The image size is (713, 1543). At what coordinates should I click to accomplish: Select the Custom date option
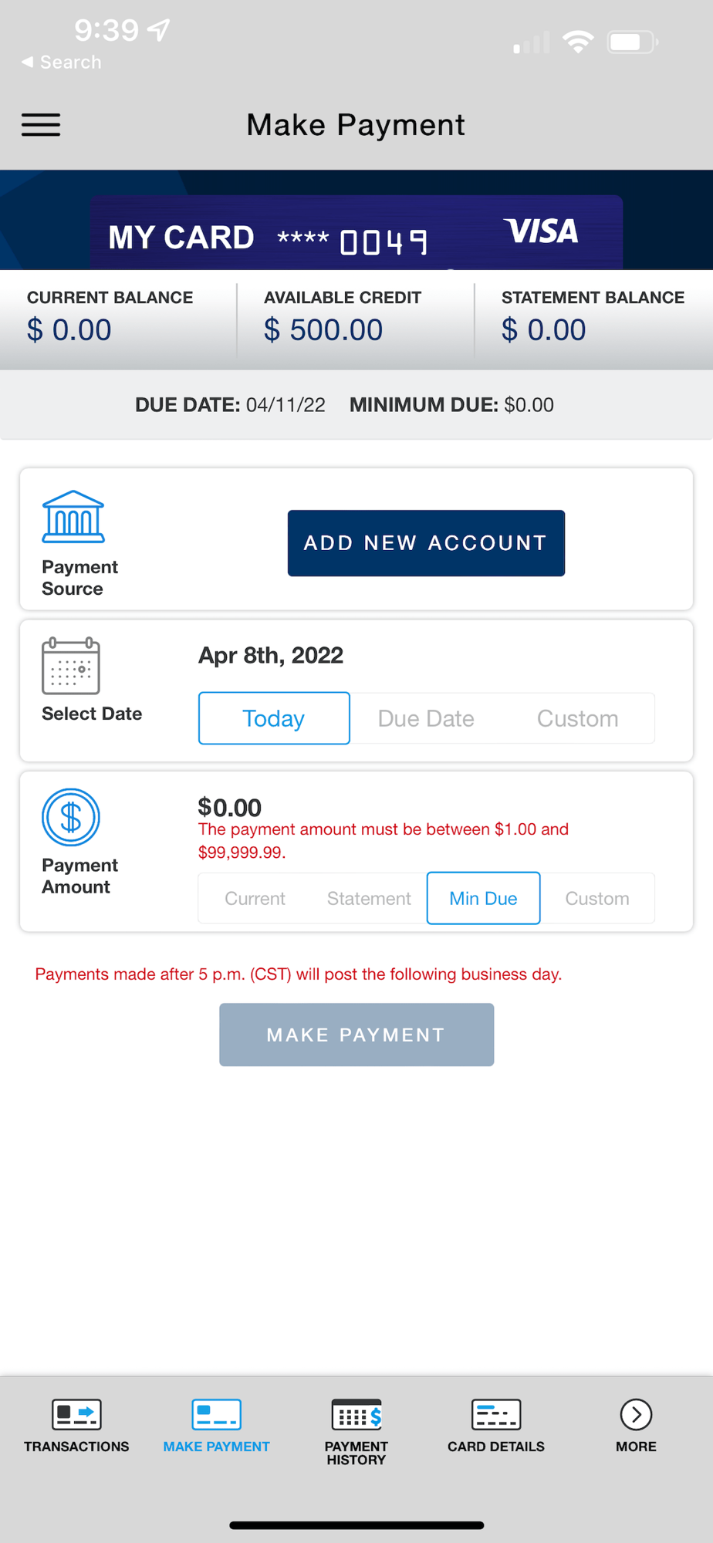coord(578,718)
